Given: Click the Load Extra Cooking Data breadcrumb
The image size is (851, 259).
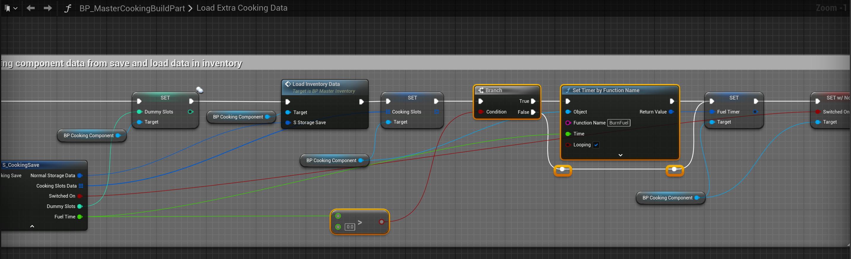Looking at the screenshot, I should coord(242,8).
